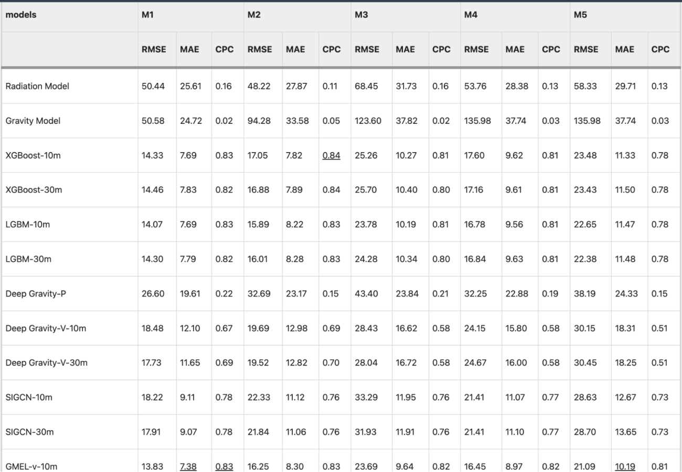Click the Gravity Model row label
The height and width of the screenshot is (472, 682).
click(33, 121)
